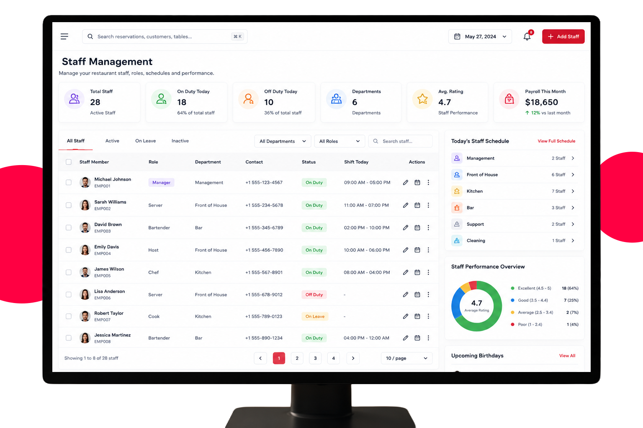
Task: Open more options for Sarah Williams
Action: tap(428, 205)
